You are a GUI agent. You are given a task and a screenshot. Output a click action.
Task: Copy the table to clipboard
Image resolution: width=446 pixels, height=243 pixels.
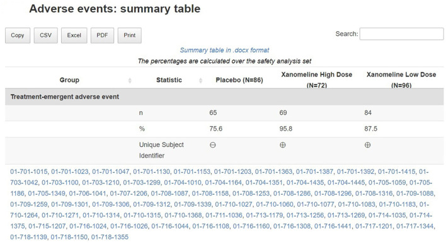18,35
